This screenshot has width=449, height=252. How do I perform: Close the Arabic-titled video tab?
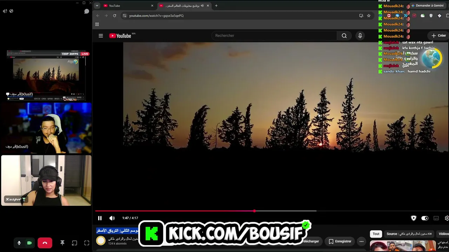(x=208, y=6)
